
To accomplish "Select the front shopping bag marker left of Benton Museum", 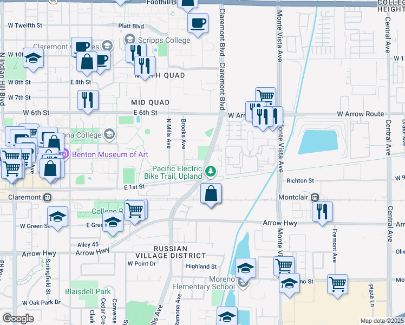I will 50,169.
